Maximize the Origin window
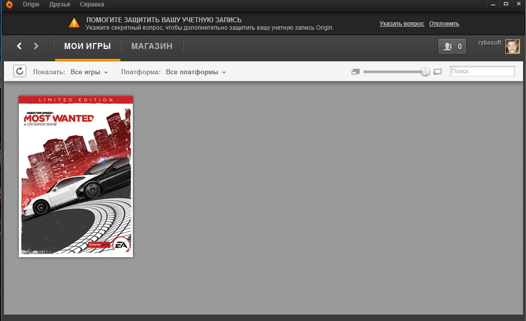 (x=506, y=4)
